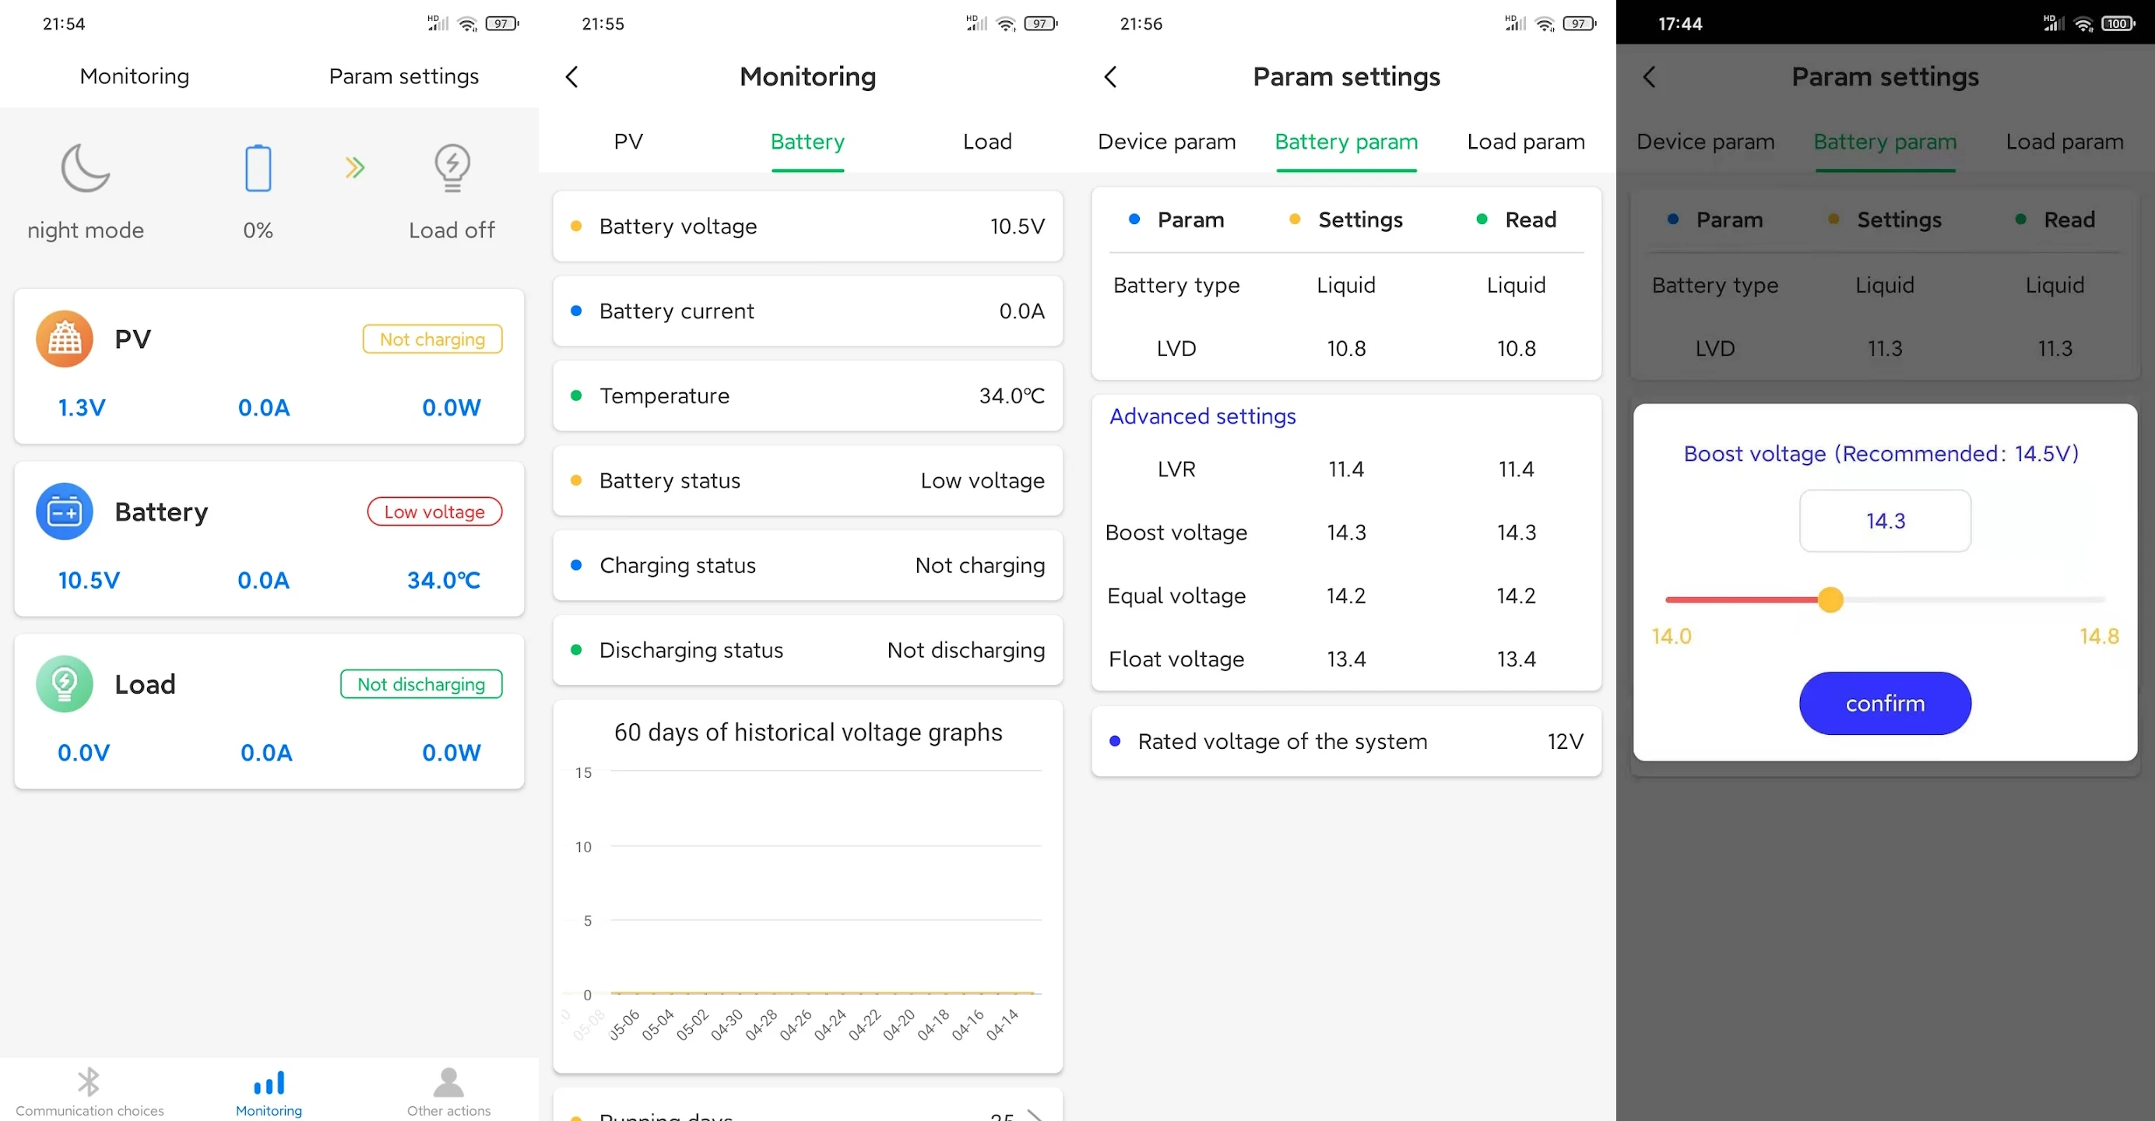
Task: Tap the Low voltage status badge
Action: 435,511
